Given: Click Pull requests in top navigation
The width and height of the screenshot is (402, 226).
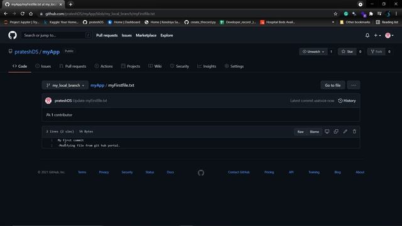Looking at the screenshot, I should pos(107,35).
